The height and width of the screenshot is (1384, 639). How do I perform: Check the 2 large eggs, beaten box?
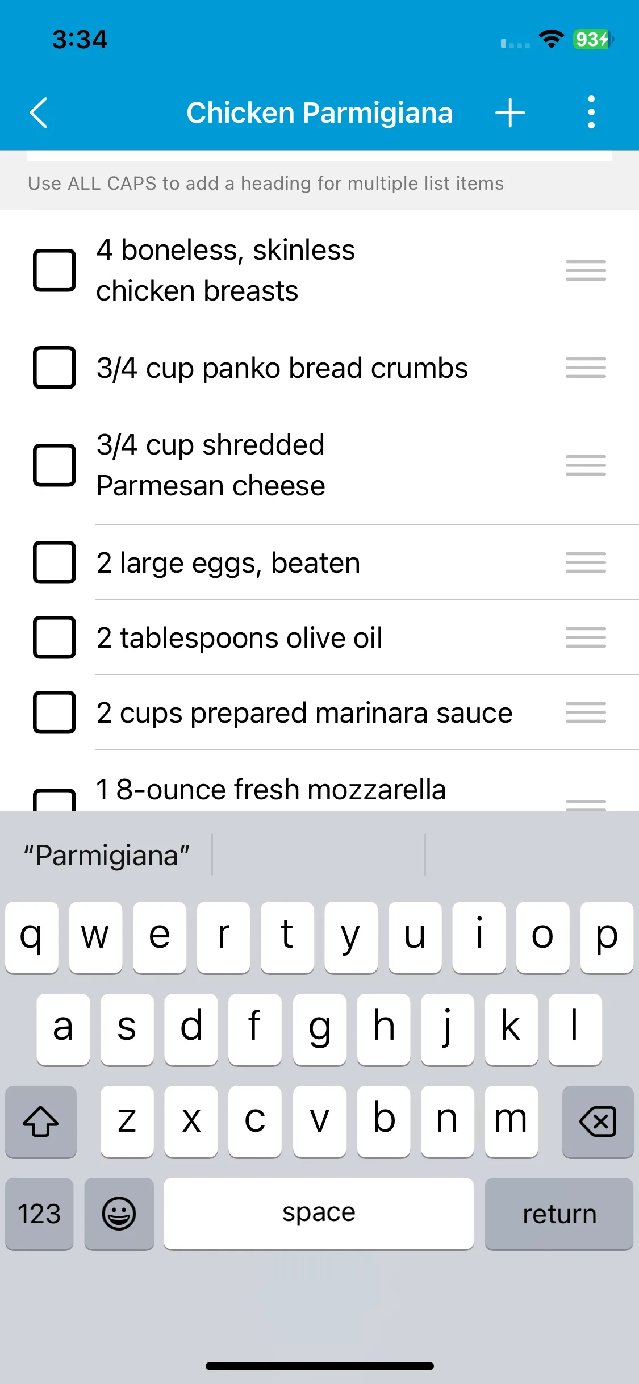pyautogui.click(x=55, y=562)
